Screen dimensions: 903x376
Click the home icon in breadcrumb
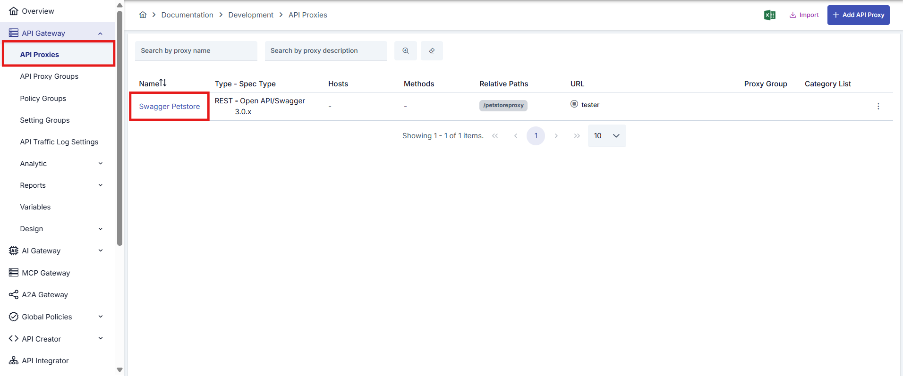tap(143, 15)
